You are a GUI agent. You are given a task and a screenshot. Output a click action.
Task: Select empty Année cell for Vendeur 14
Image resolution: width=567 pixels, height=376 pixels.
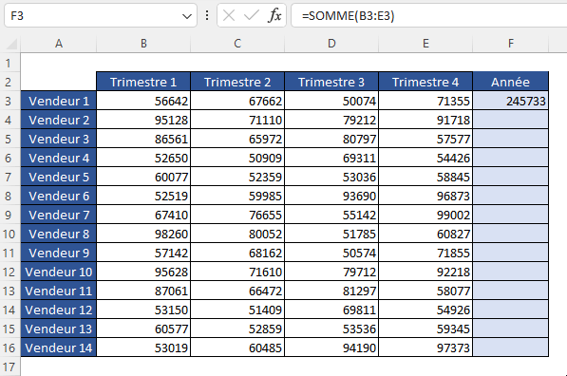pos(511,348)
